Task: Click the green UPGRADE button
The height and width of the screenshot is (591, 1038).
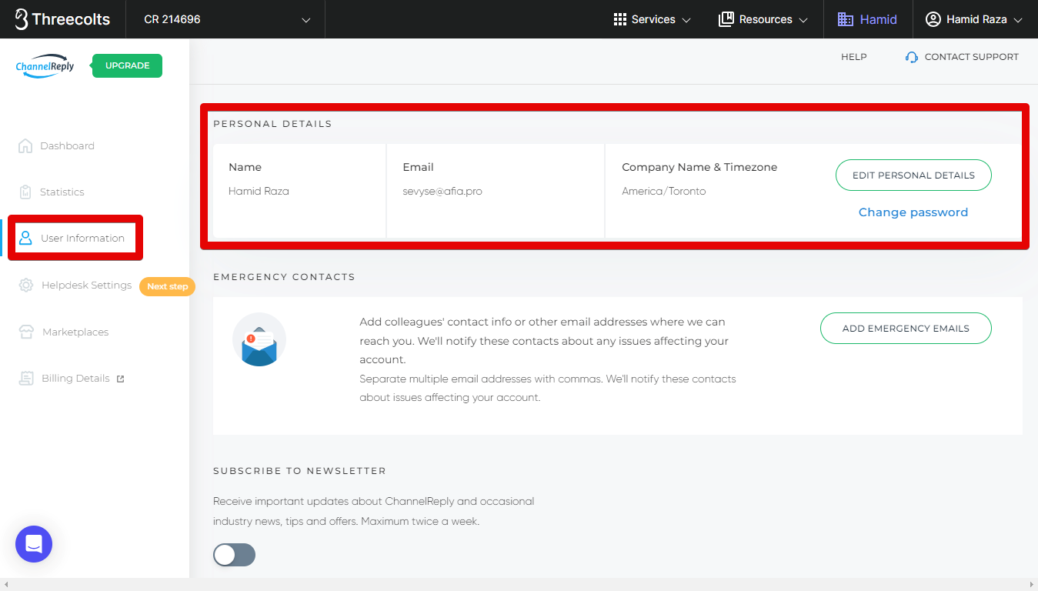Action: (x=127, y=65)
